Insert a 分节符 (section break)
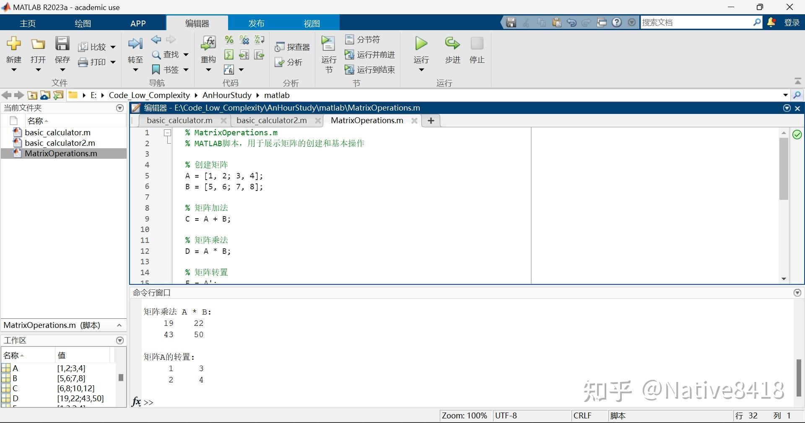The image size is (805, 423). [x=363, y=39]
